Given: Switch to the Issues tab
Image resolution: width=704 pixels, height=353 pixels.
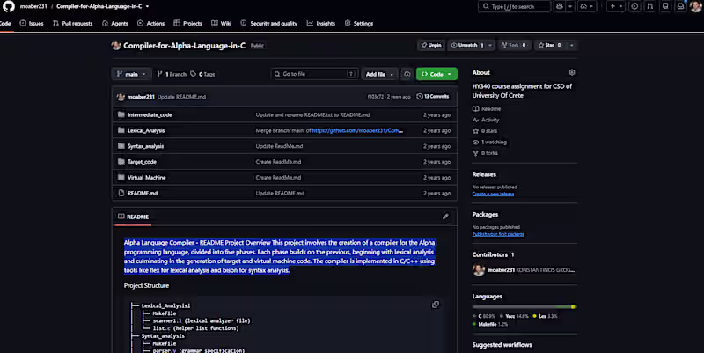Looking at the screenshot, I should pos(32,24).
